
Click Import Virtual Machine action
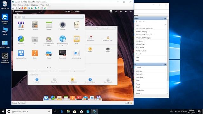(x=144, y=28)
